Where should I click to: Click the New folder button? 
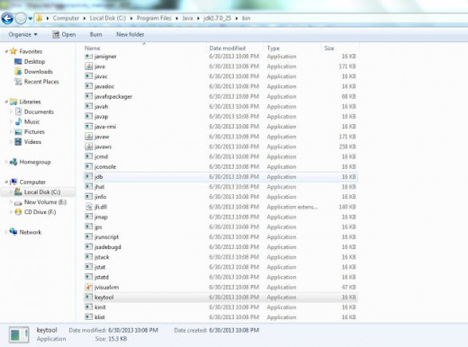tap(130, 34)
